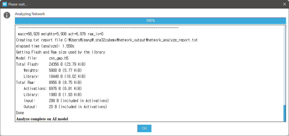
Task: Click the OK button
Action: (144, 128)
